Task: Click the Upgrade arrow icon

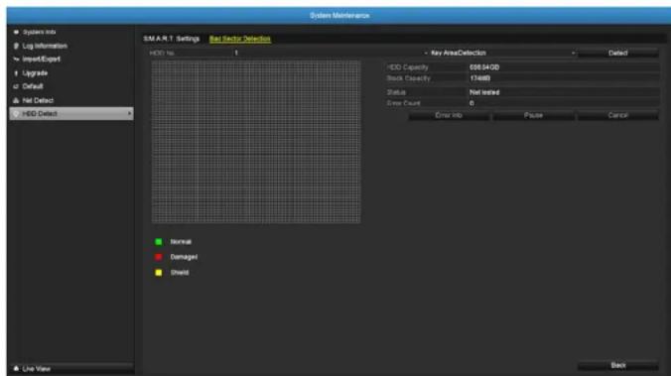Action: coord(16,73)
